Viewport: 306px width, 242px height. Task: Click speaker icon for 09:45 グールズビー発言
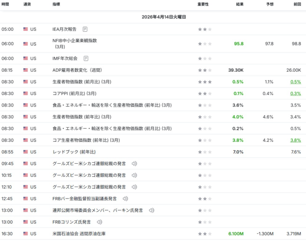click(134, 164)
